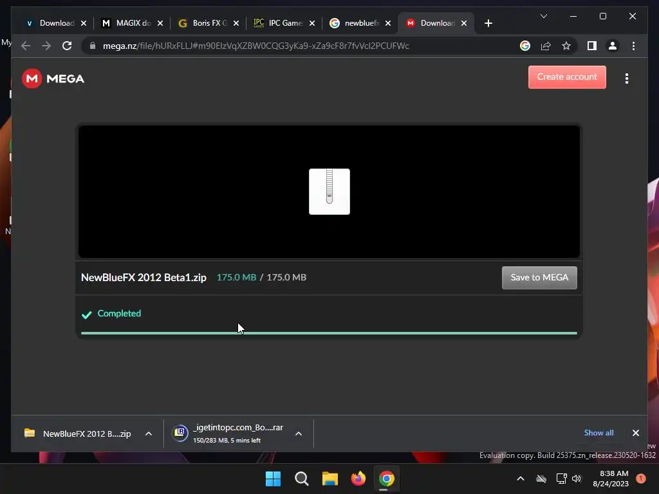Screen dimensions: 659x494
Task: Click the 175.0 MB downloaded size text
Action: tap(236, 277)
